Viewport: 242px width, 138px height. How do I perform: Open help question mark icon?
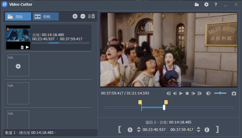pyautogui.click(x=216, y=4)
